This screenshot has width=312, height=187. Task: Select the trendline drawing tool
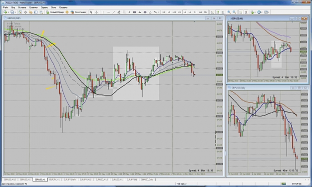114,12
